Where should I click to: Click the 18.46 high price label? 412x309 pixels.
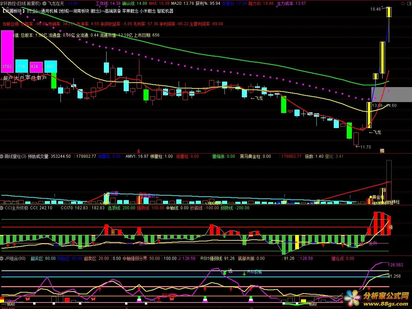pyautogui.click(x=375, y=9)
